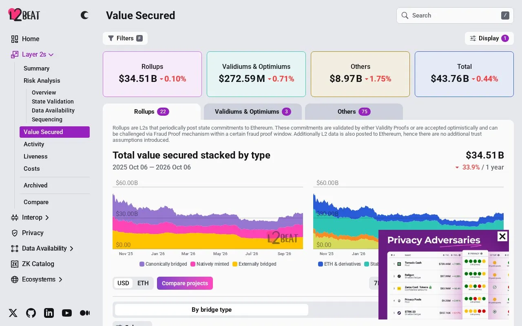Open Risk Analysis sidebar link
Screen dimensions: 522x326
(x=42, y=81)
